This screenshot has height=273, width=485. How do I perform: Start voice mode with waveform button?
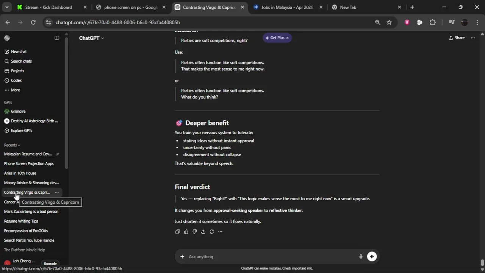pos(372,257)
